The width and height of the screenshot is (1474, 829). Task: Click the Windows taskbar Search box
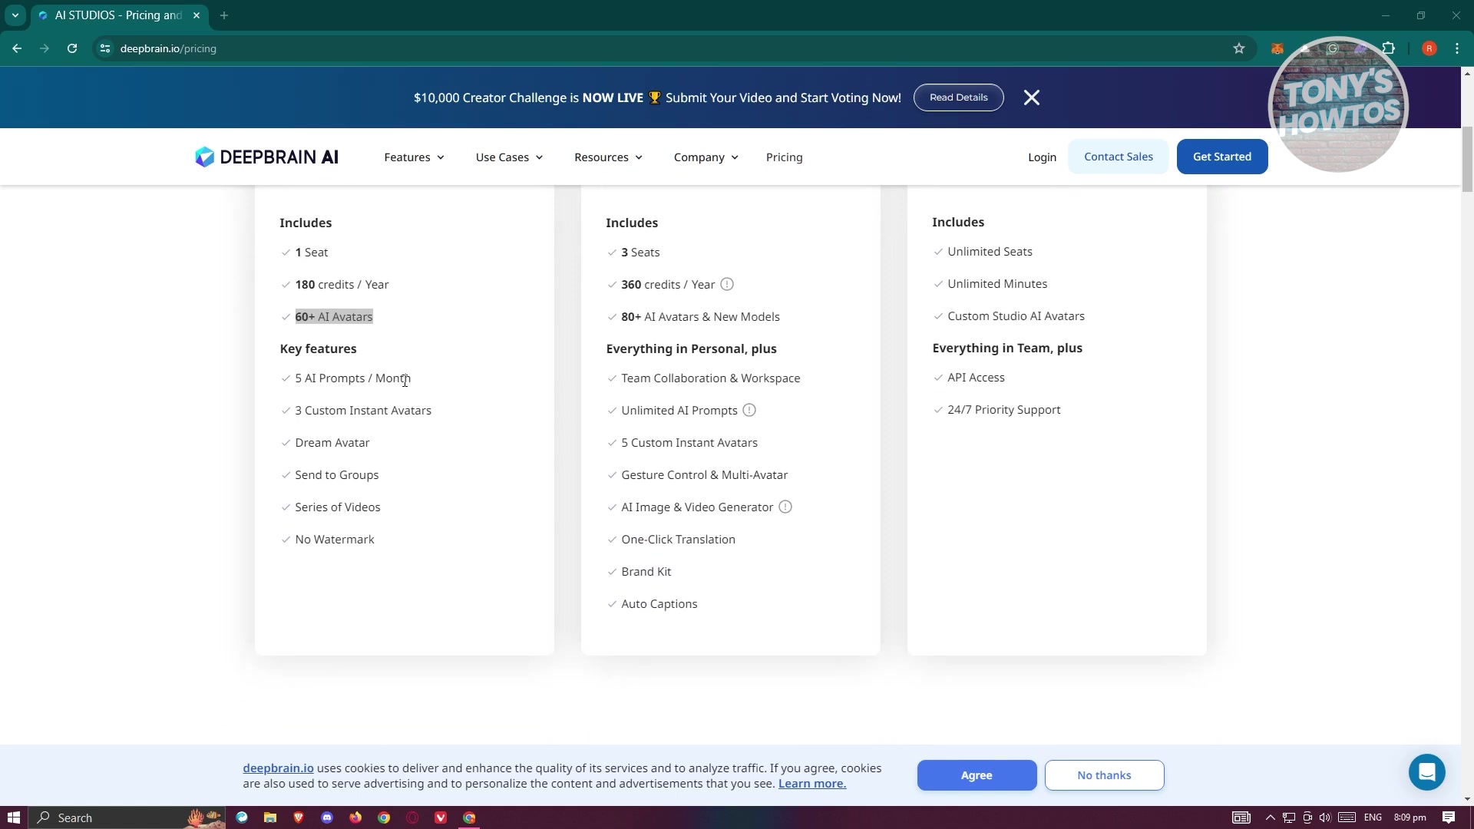[127, 817]
